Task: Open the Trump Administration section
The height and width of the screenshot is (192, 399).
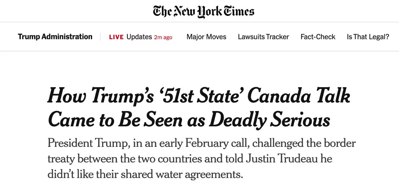Action: coord(55,37)
